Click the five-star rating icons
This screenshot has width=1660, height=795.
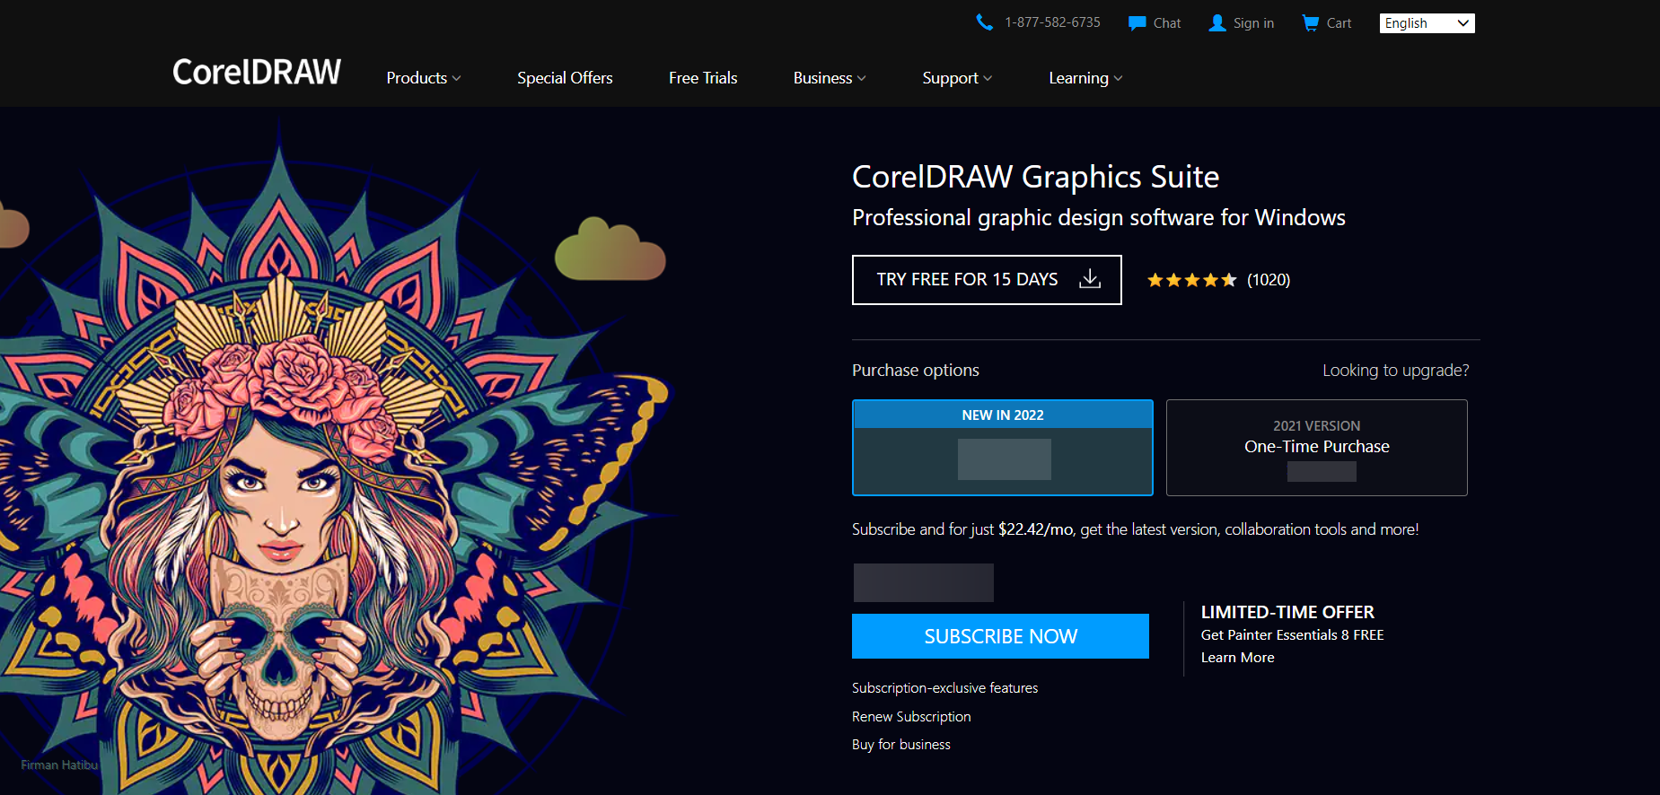1192,280
